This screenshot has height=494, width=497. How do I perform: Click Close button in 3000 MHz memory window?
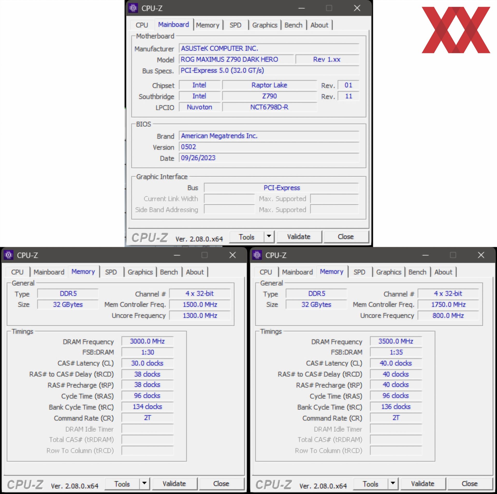click(221, 484)
